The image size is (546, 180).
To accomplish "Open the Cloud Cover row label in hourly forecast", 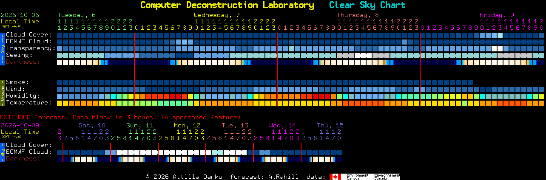I will tap(29, 35).
